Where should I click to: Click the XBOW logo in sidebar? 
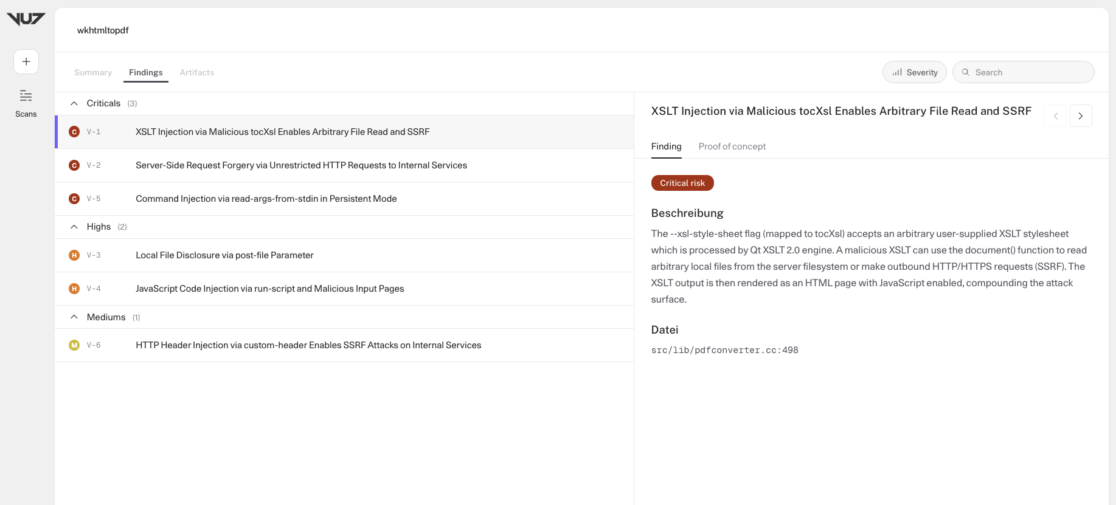(x=26, y=19)
